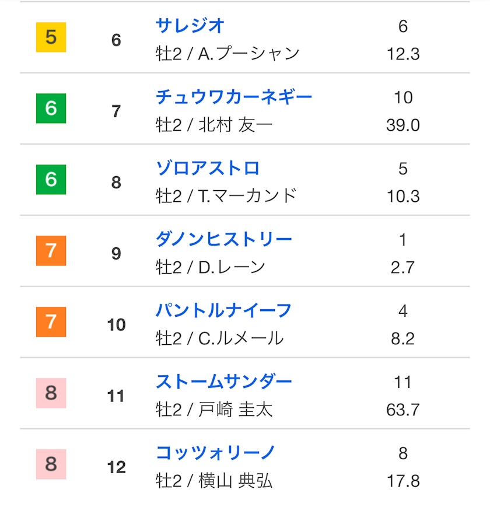Image resolution: width=490 pixels, height=507 pixels.
Task: Select jockey text C.ルメール
Action: [x=241, y=338]
